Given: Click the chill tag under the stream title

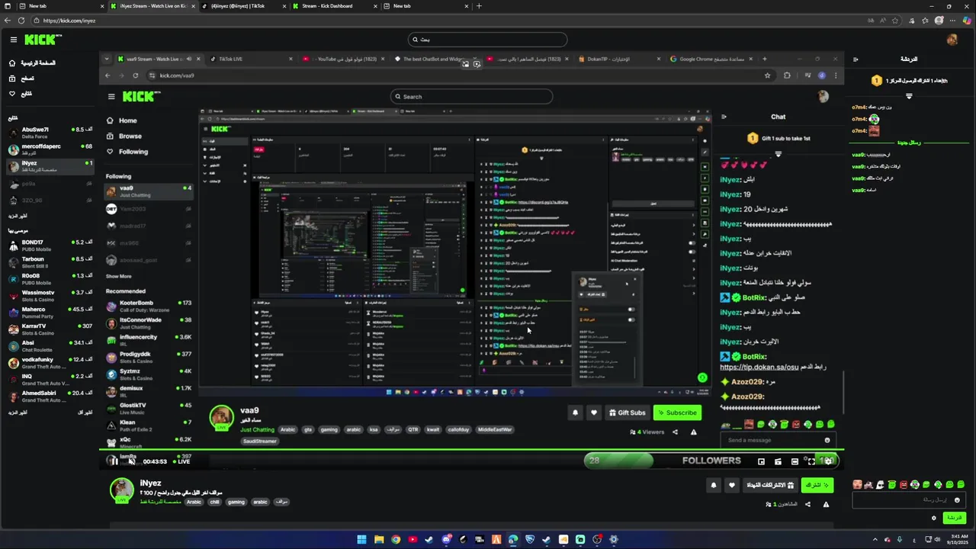Looking at the screenshot, I should point(214,502).
